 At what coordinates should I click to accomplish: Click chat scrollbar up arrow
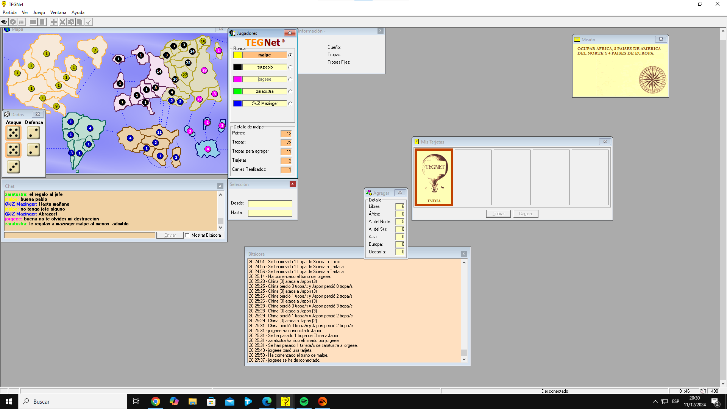click(x=220, y=195)
